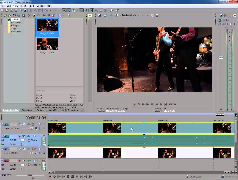Image resolution: width=238 pixels, height=180 pixels.
Task: Open the undo history dropdown arrow
Action: tap(50, 10)
